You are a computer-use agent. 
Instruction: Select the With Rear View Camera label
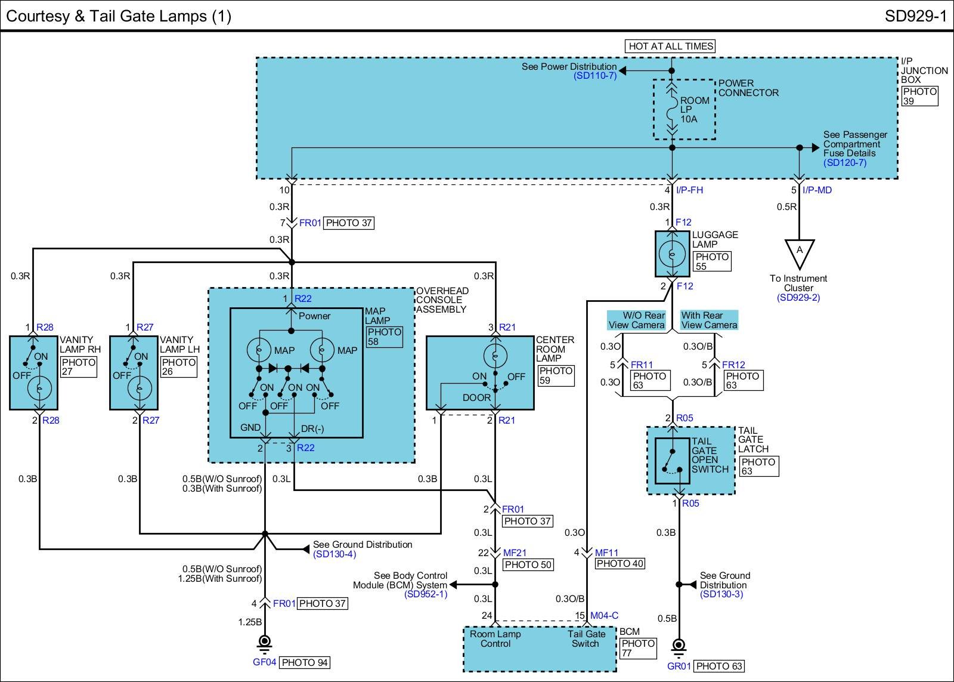709,320
